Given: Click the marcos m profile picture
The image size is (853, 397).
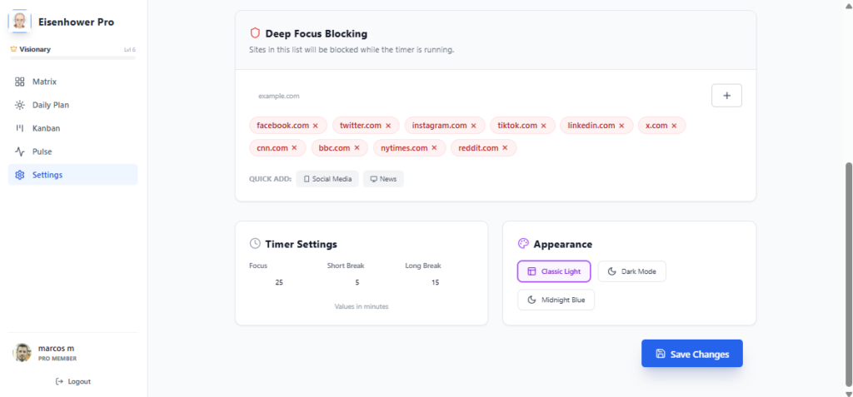Looking at the screenshot, I should point(22,353).
